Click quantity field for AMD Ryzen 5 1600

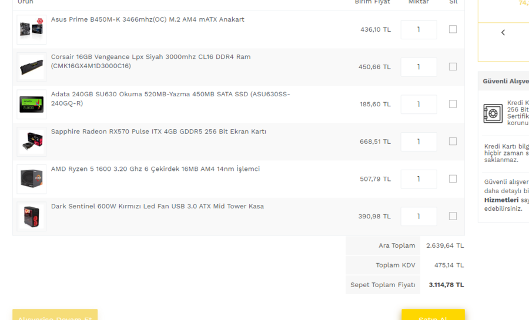pos(418,179)
